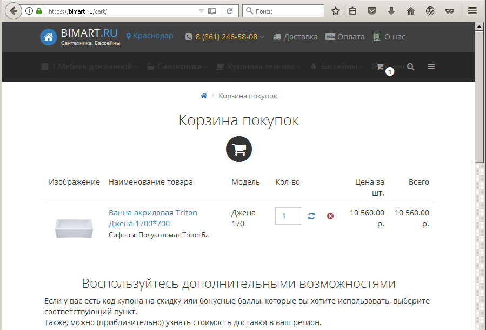
Task: Expand 'Сантехника' menu
Action: [x=177, y=66]
